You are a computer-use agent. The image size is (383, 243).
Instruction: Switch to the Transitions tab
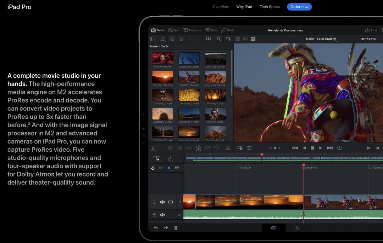(x=192, y=30)
